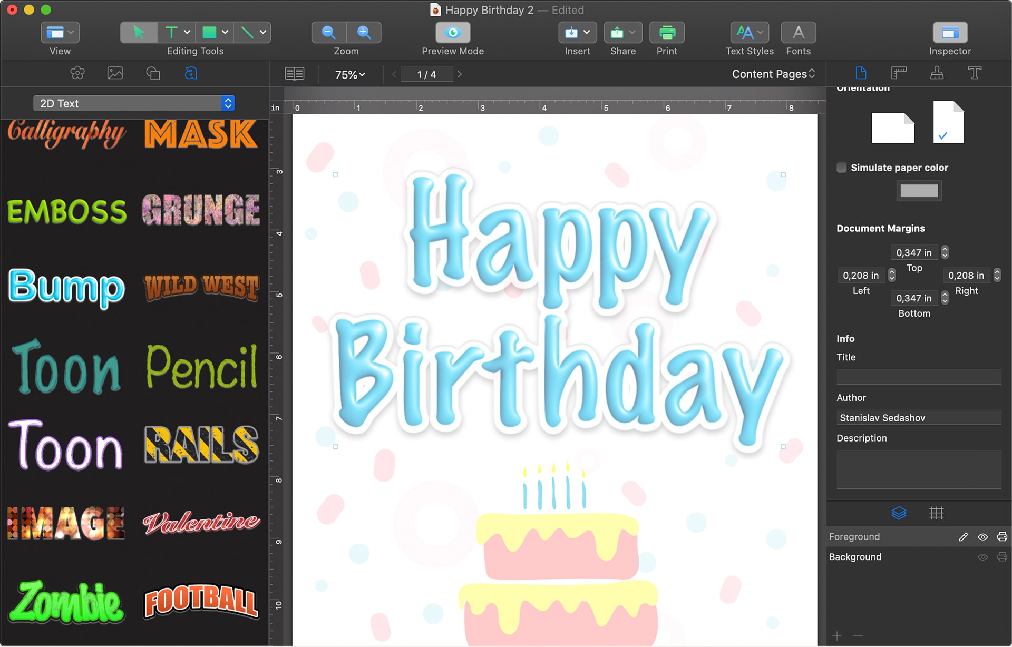Image resolution: width=1012 pixels, height=647 pixels.
Task: Show the Grid panel tab
Action: (937, 513)
